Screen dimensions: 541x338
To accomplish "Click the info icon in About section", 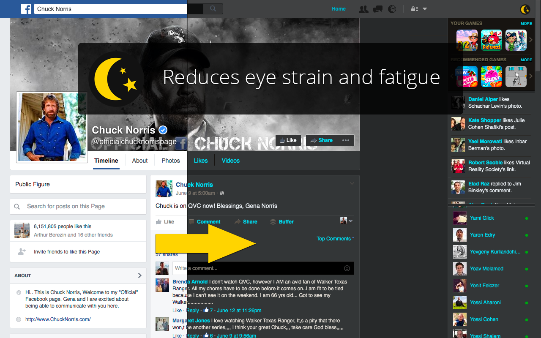I will 19,292.
